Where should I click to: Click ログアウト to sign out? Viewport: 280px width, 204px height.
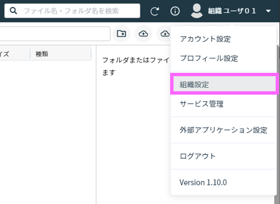198,156
